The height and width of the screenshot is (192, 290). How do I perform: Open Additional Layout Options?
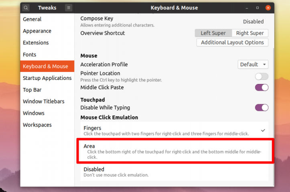(232, 42)
